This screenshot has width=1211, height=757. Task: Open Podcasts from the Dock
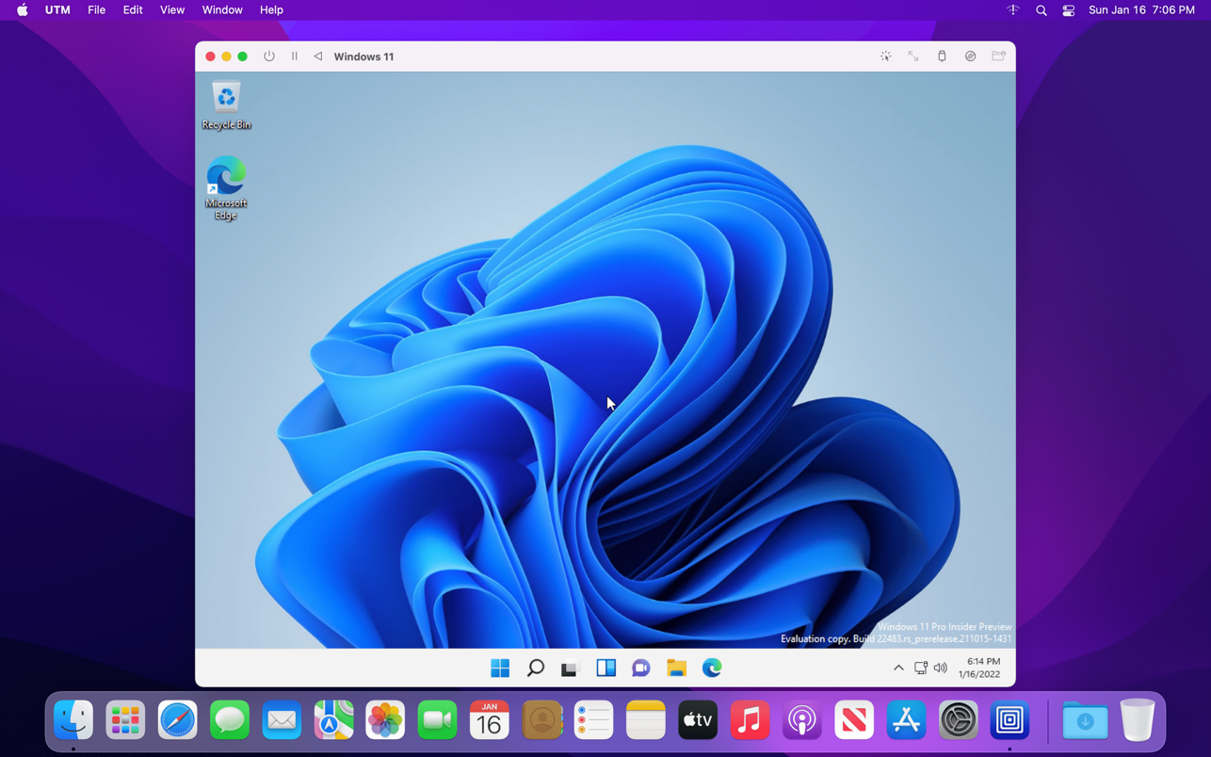[801, 720]
